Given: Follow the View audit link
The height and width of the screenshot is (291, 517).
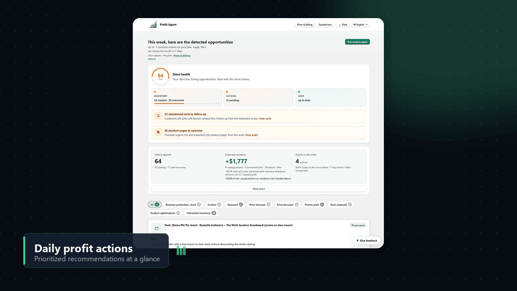Looking at the screenshot, I should (251, 135).
